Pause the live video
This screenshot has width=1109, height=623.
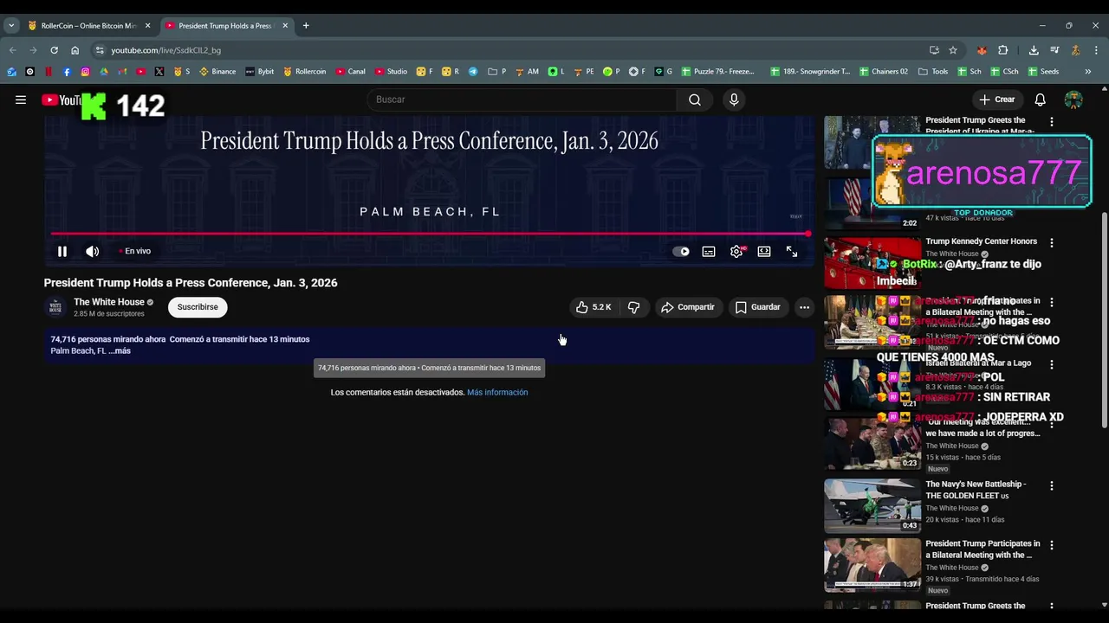[62, 252]
